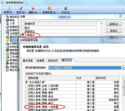Select the 采购入库单_明细.入库数量 row
Screen dimensions: 125x111
(72, 107)
